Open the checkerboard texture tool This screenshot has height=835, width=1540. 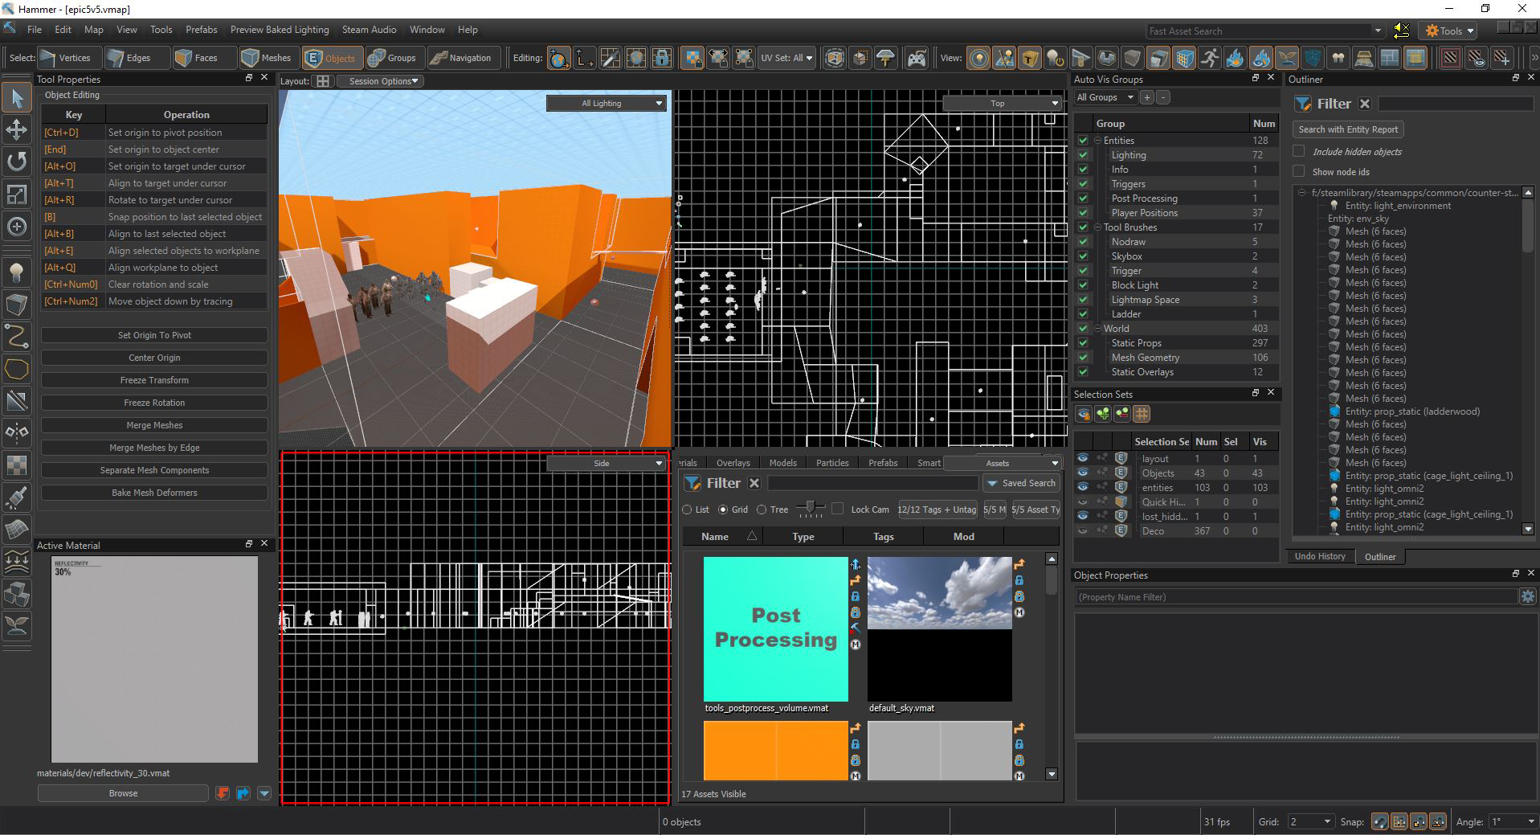click(x=17, y=465)
